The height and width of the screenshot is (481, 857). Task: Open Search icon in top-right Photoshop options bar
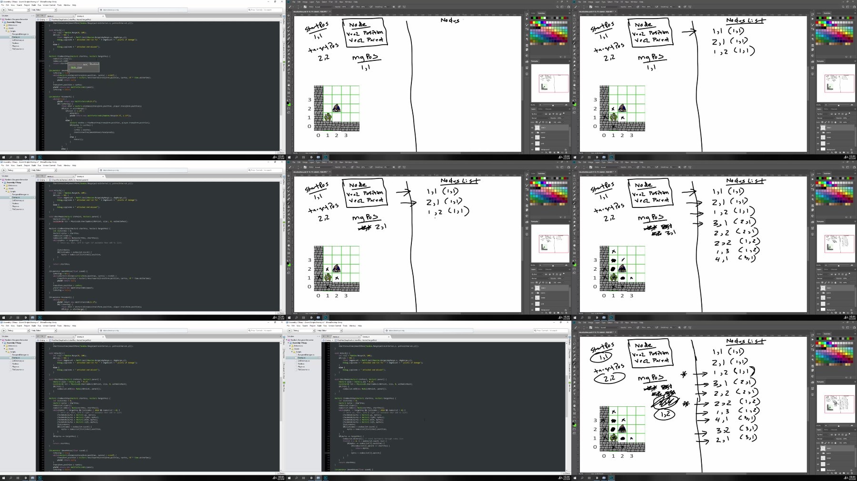click(x=843, y=7)
